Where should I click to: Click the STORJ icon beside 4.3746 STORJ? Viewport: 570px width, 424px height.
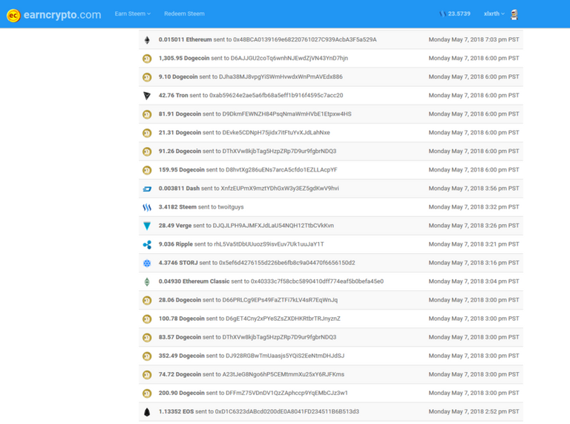tap(147, 263)
